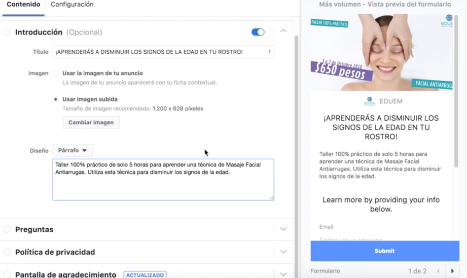467x278 pixels.
Task: Click the Cambiar imagen button
Action: click(x=91, y=122)
